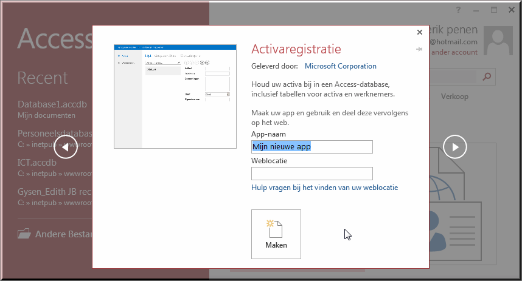Select the Verkoop suggested search
This screenshot has width=522, height=281.
click(454, 96)
